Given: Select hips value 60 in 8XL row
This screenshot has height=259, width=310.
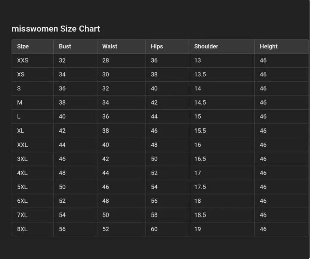Looking at the screenshot, I should tap(154, 229).
